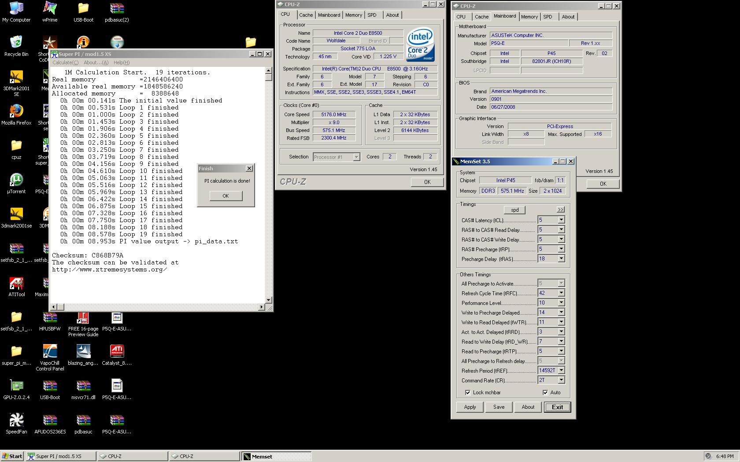The width and height of the screenshot is (740, 462).
Task: Click Super PI vertical scrollbar up arrow
Action: [268, 70]
